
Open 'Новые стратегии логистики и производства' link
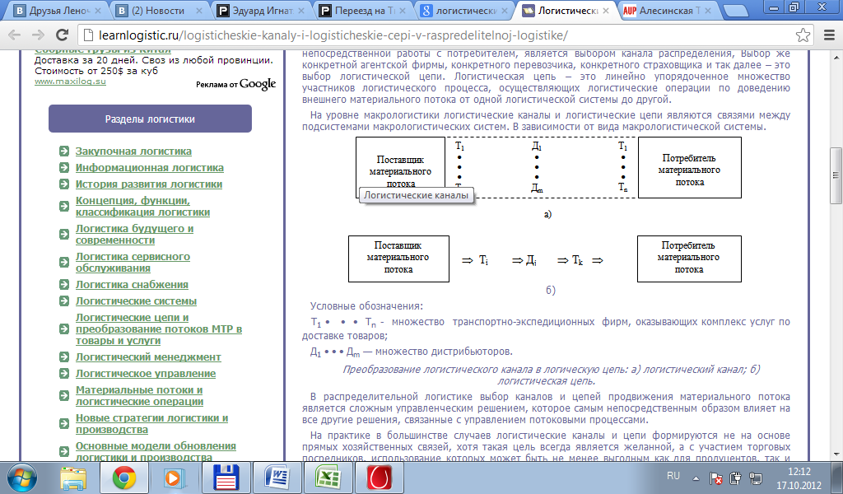tap(151, 423)
